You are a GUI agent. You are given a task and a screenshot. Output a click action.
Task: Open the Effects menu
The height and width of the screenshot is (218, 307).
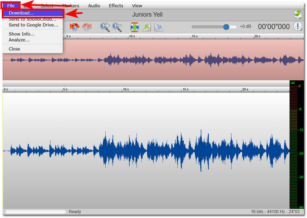pyautogui.click(x=116, y=6)
